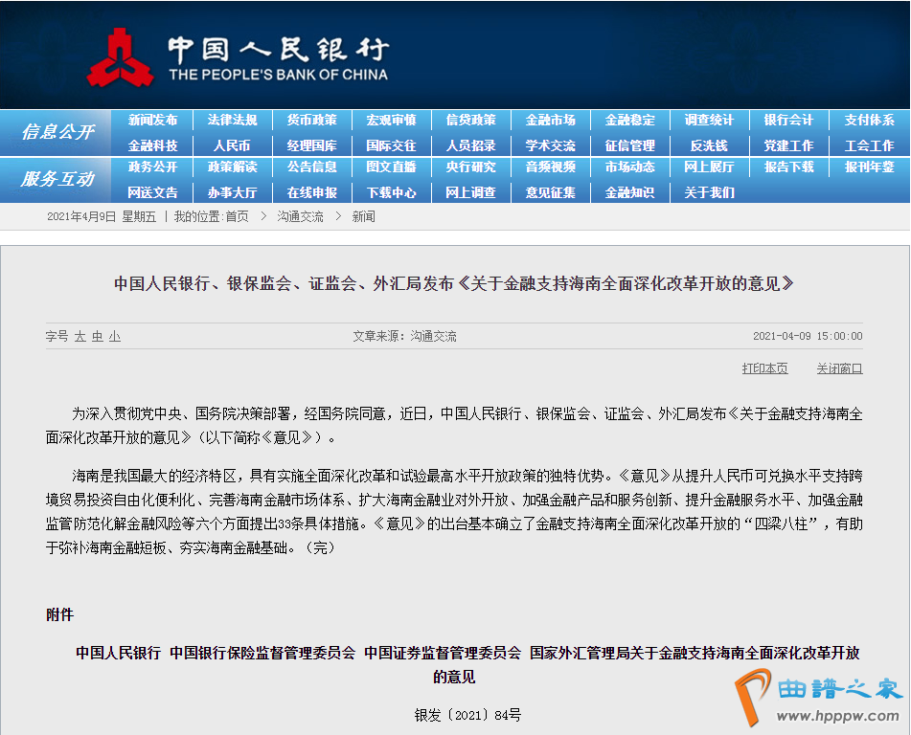911x735 pixels.
Task: Click the 信息公开 section header
Action: pyautogui.click(x=57, y=132)
